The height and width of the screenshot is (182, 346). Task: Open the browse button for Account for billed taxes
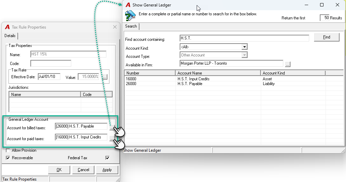[x=112, y=127]
